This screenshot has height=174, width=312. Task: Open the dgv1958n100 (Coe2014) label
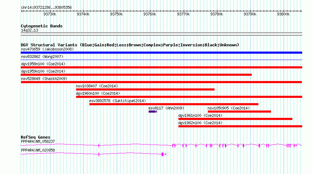coord(43,64)
